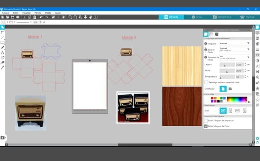Image resolution: width=260 pixels, height=161 pixels.
Task: Choose portrait page orientation
Action: tap(223, 89)
